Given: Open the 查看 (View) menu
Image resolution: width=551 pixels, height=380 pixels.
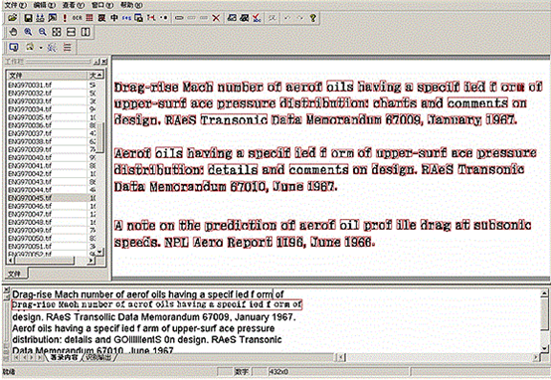Looking at the screenshot, I should pos(74,5).
